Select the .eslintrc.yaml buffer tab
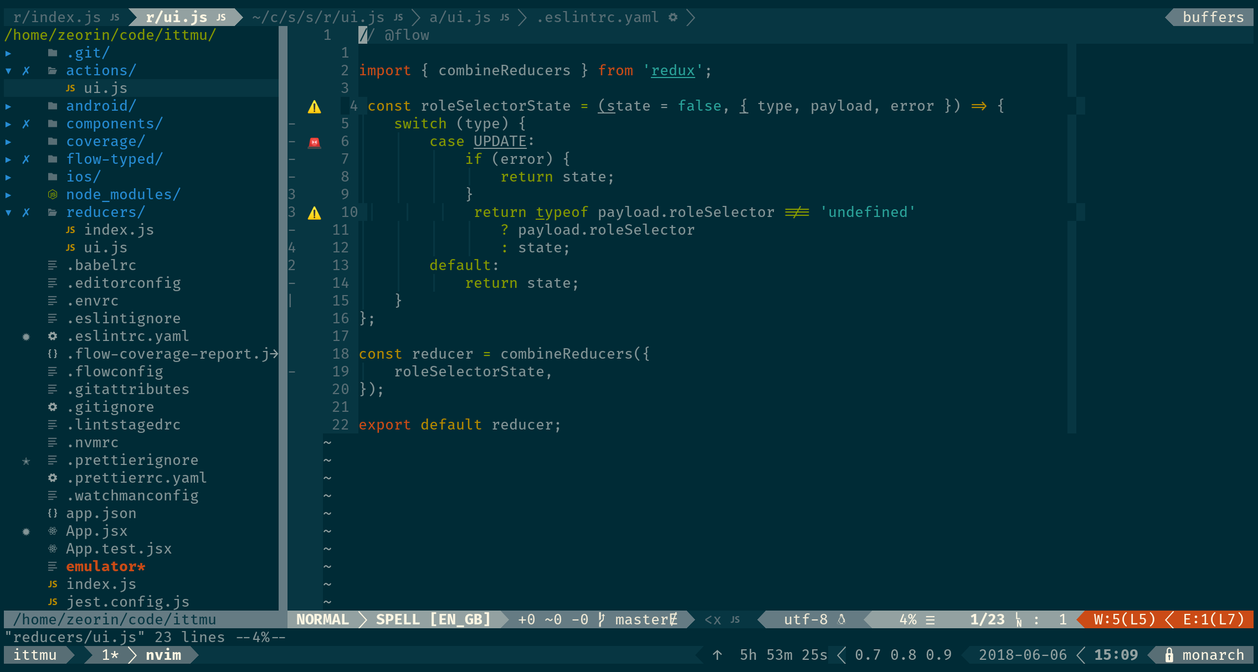The image size is (1258, 672). (x=598, y=17)
